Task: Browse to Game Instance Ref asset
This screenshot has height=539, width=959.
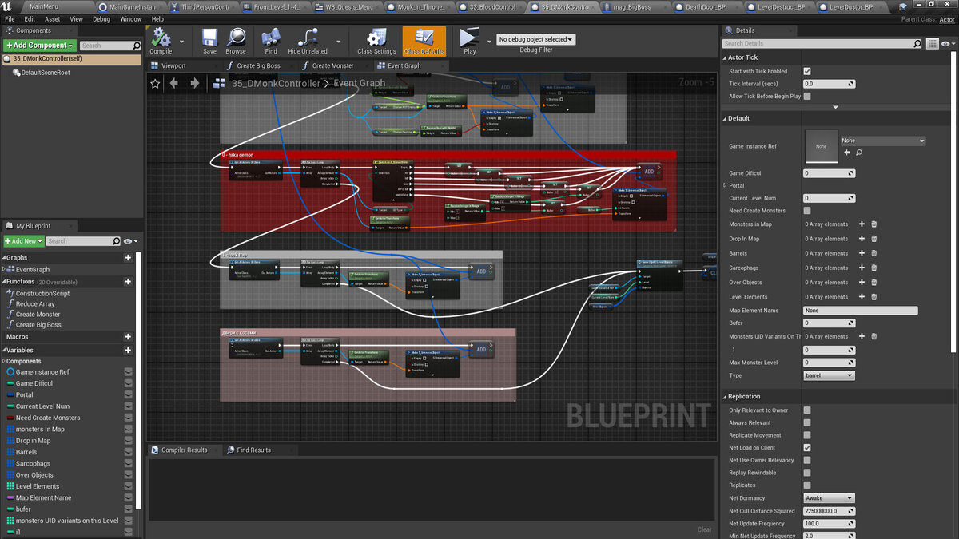Action: tap(859, 152)
